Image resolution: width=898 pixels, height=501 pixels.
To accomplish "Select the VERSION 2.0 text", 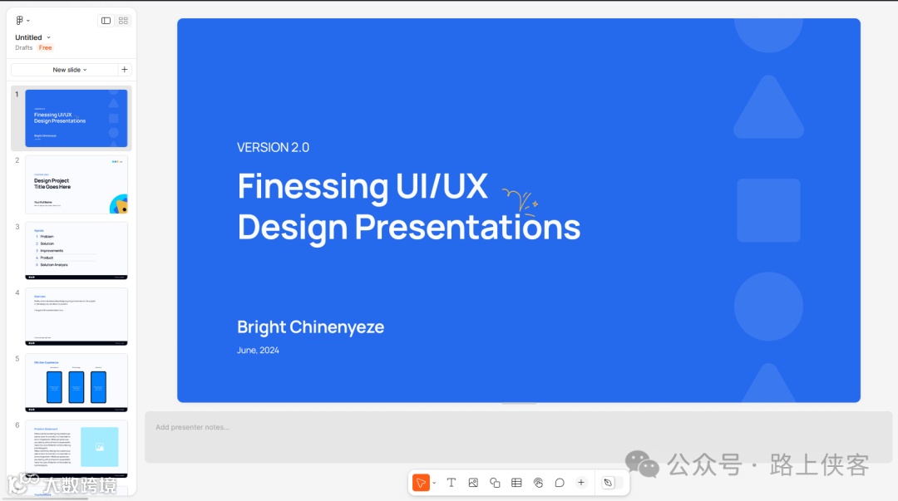I will 274,147.
